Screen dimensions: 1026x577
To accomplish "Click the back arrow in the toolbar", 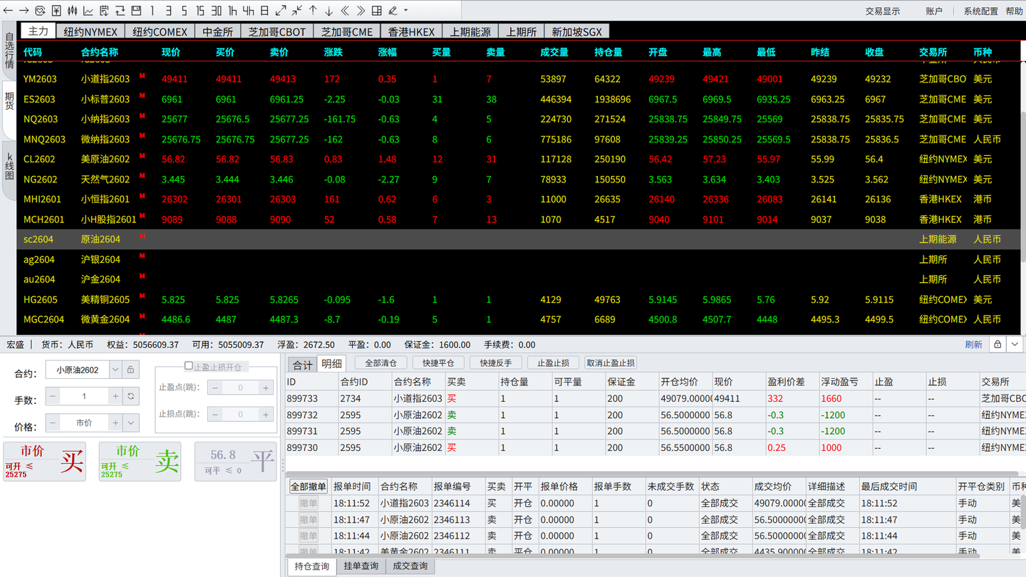I will pos(8,11).
